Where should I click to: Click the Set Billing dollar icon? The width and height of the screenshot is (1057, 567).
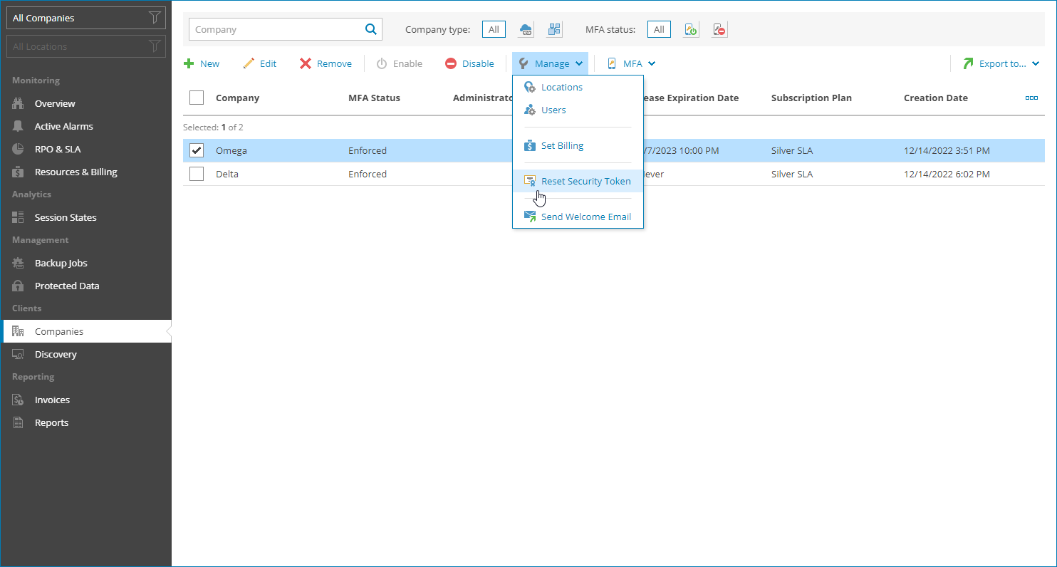(x=529, y=145)
